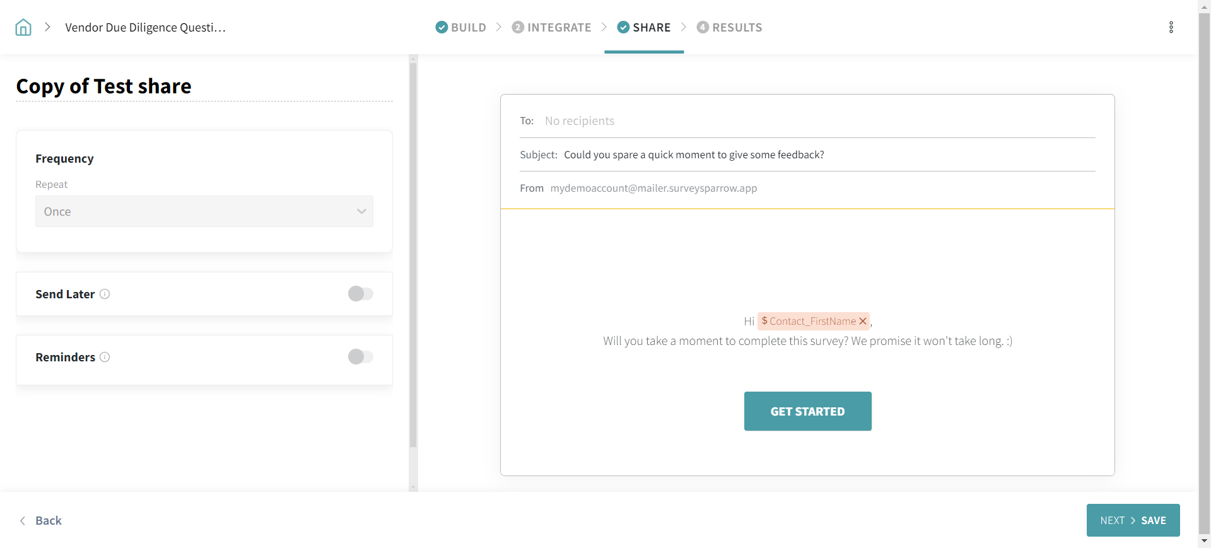Click the Results step number icon
Image resolution: width=1211 pixels, height=548 pixels.
pyautogui.click(x=703, y=27)
